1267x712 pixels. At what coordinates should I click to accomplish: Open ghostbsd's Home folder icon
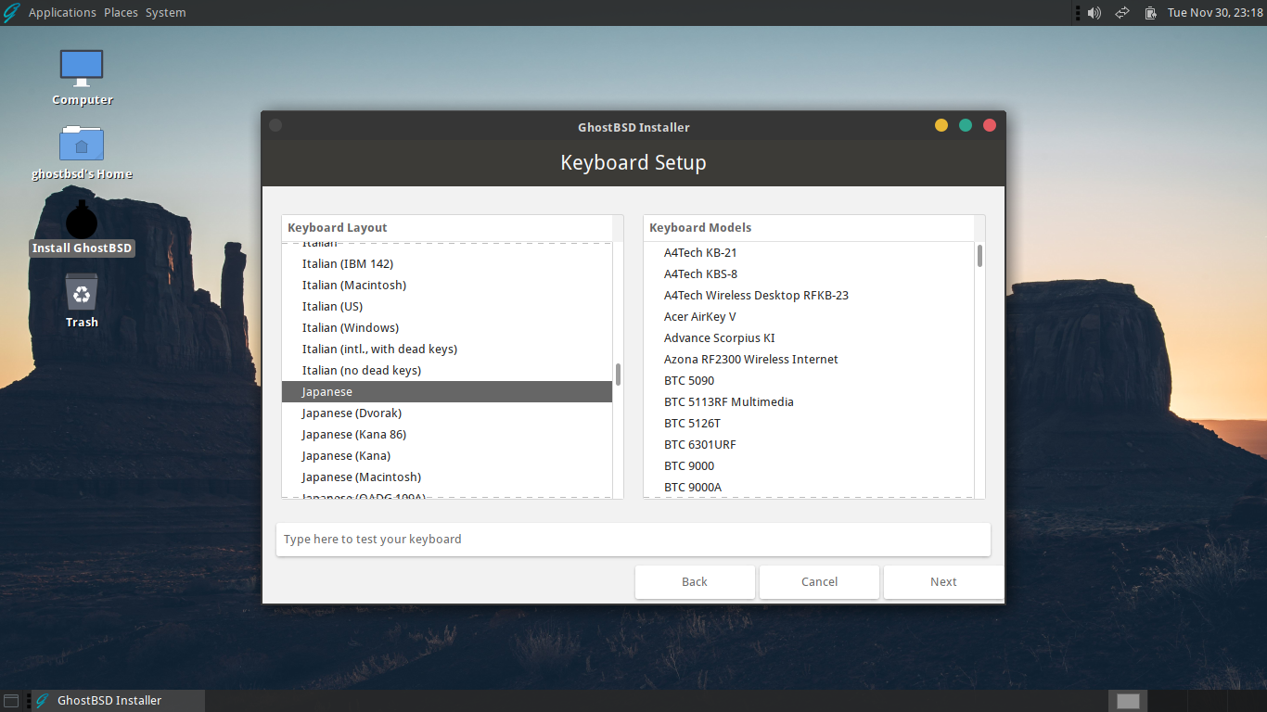tap(82, 143)
